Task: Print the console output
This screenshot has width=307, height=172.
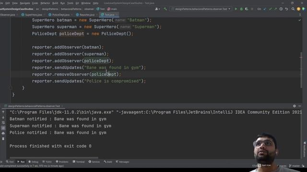Action: tap(3, 133)
